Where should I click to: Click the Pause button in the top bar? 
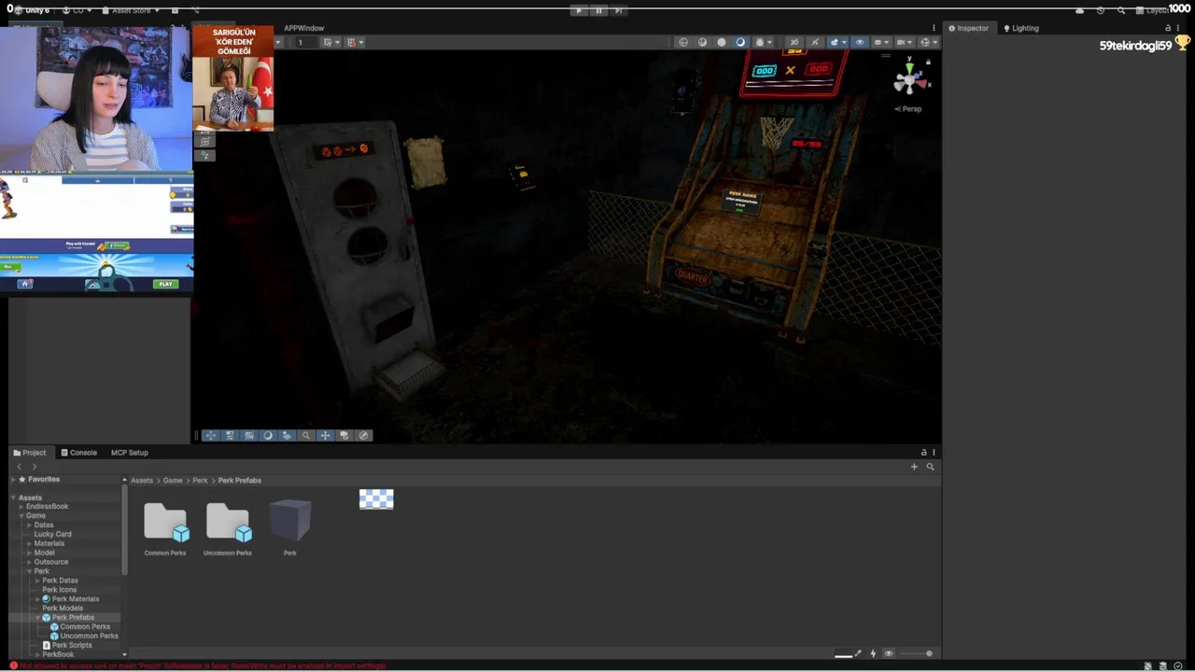tap(598, 10)
